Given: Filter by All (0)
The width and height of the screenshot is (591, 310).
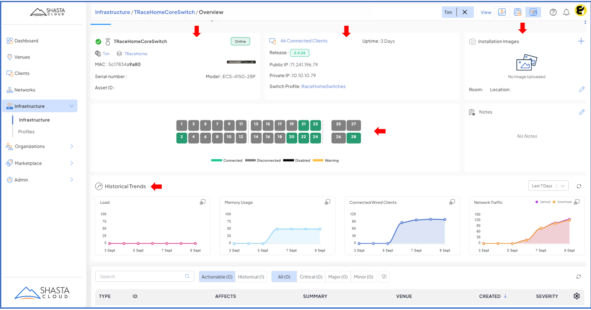Looking at the screenshot, I should (x=284, y=277).
